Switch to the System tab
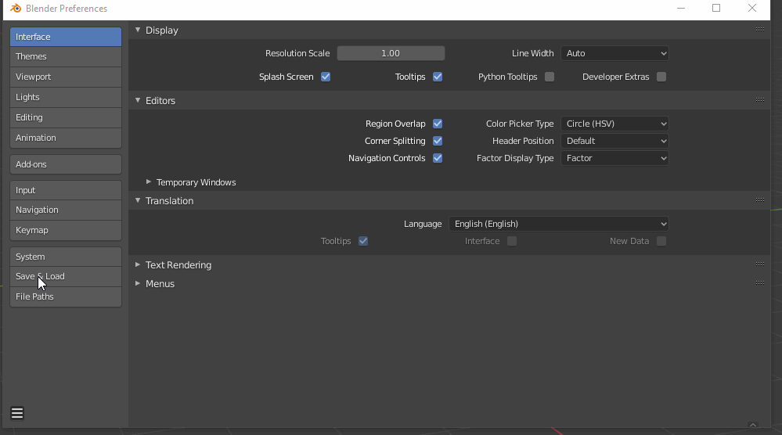 (x=66, y=257)
